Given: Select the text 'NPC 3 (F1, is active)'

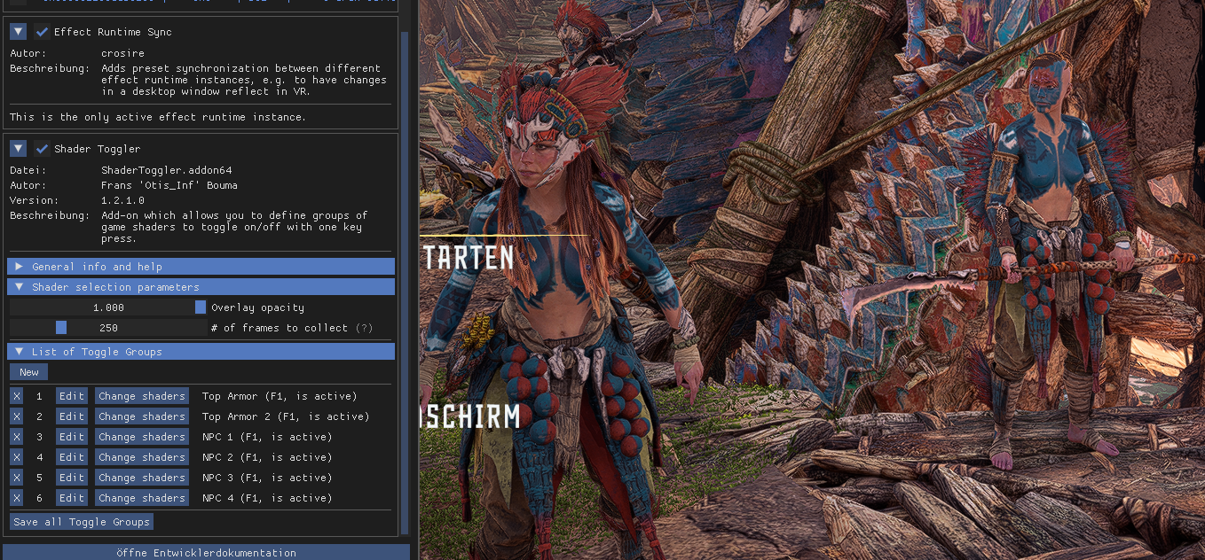Looking at the screenshot, I should pyautogui.click(x=267, y=478).
